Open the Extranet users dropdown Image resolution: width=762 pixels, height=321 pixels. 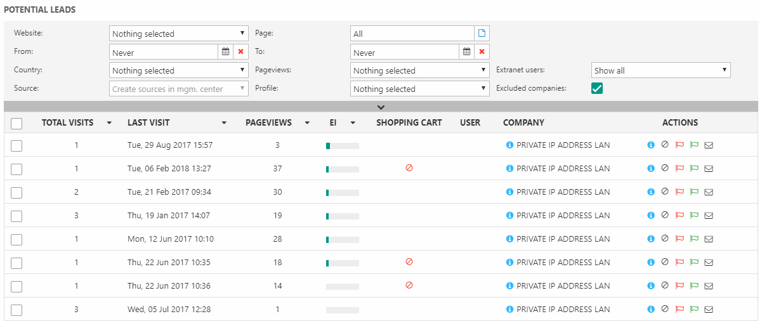660,70
